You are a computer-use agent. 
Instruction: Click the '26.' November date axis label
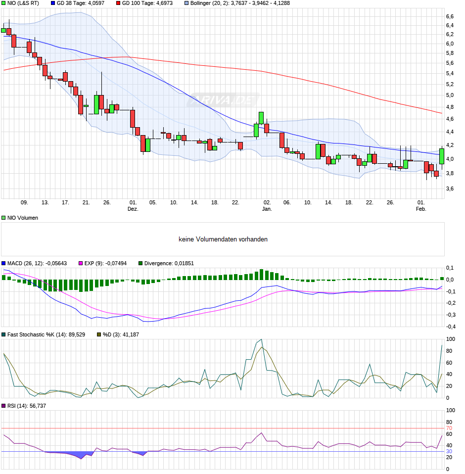pyautogui.click(x=107, y=202)
